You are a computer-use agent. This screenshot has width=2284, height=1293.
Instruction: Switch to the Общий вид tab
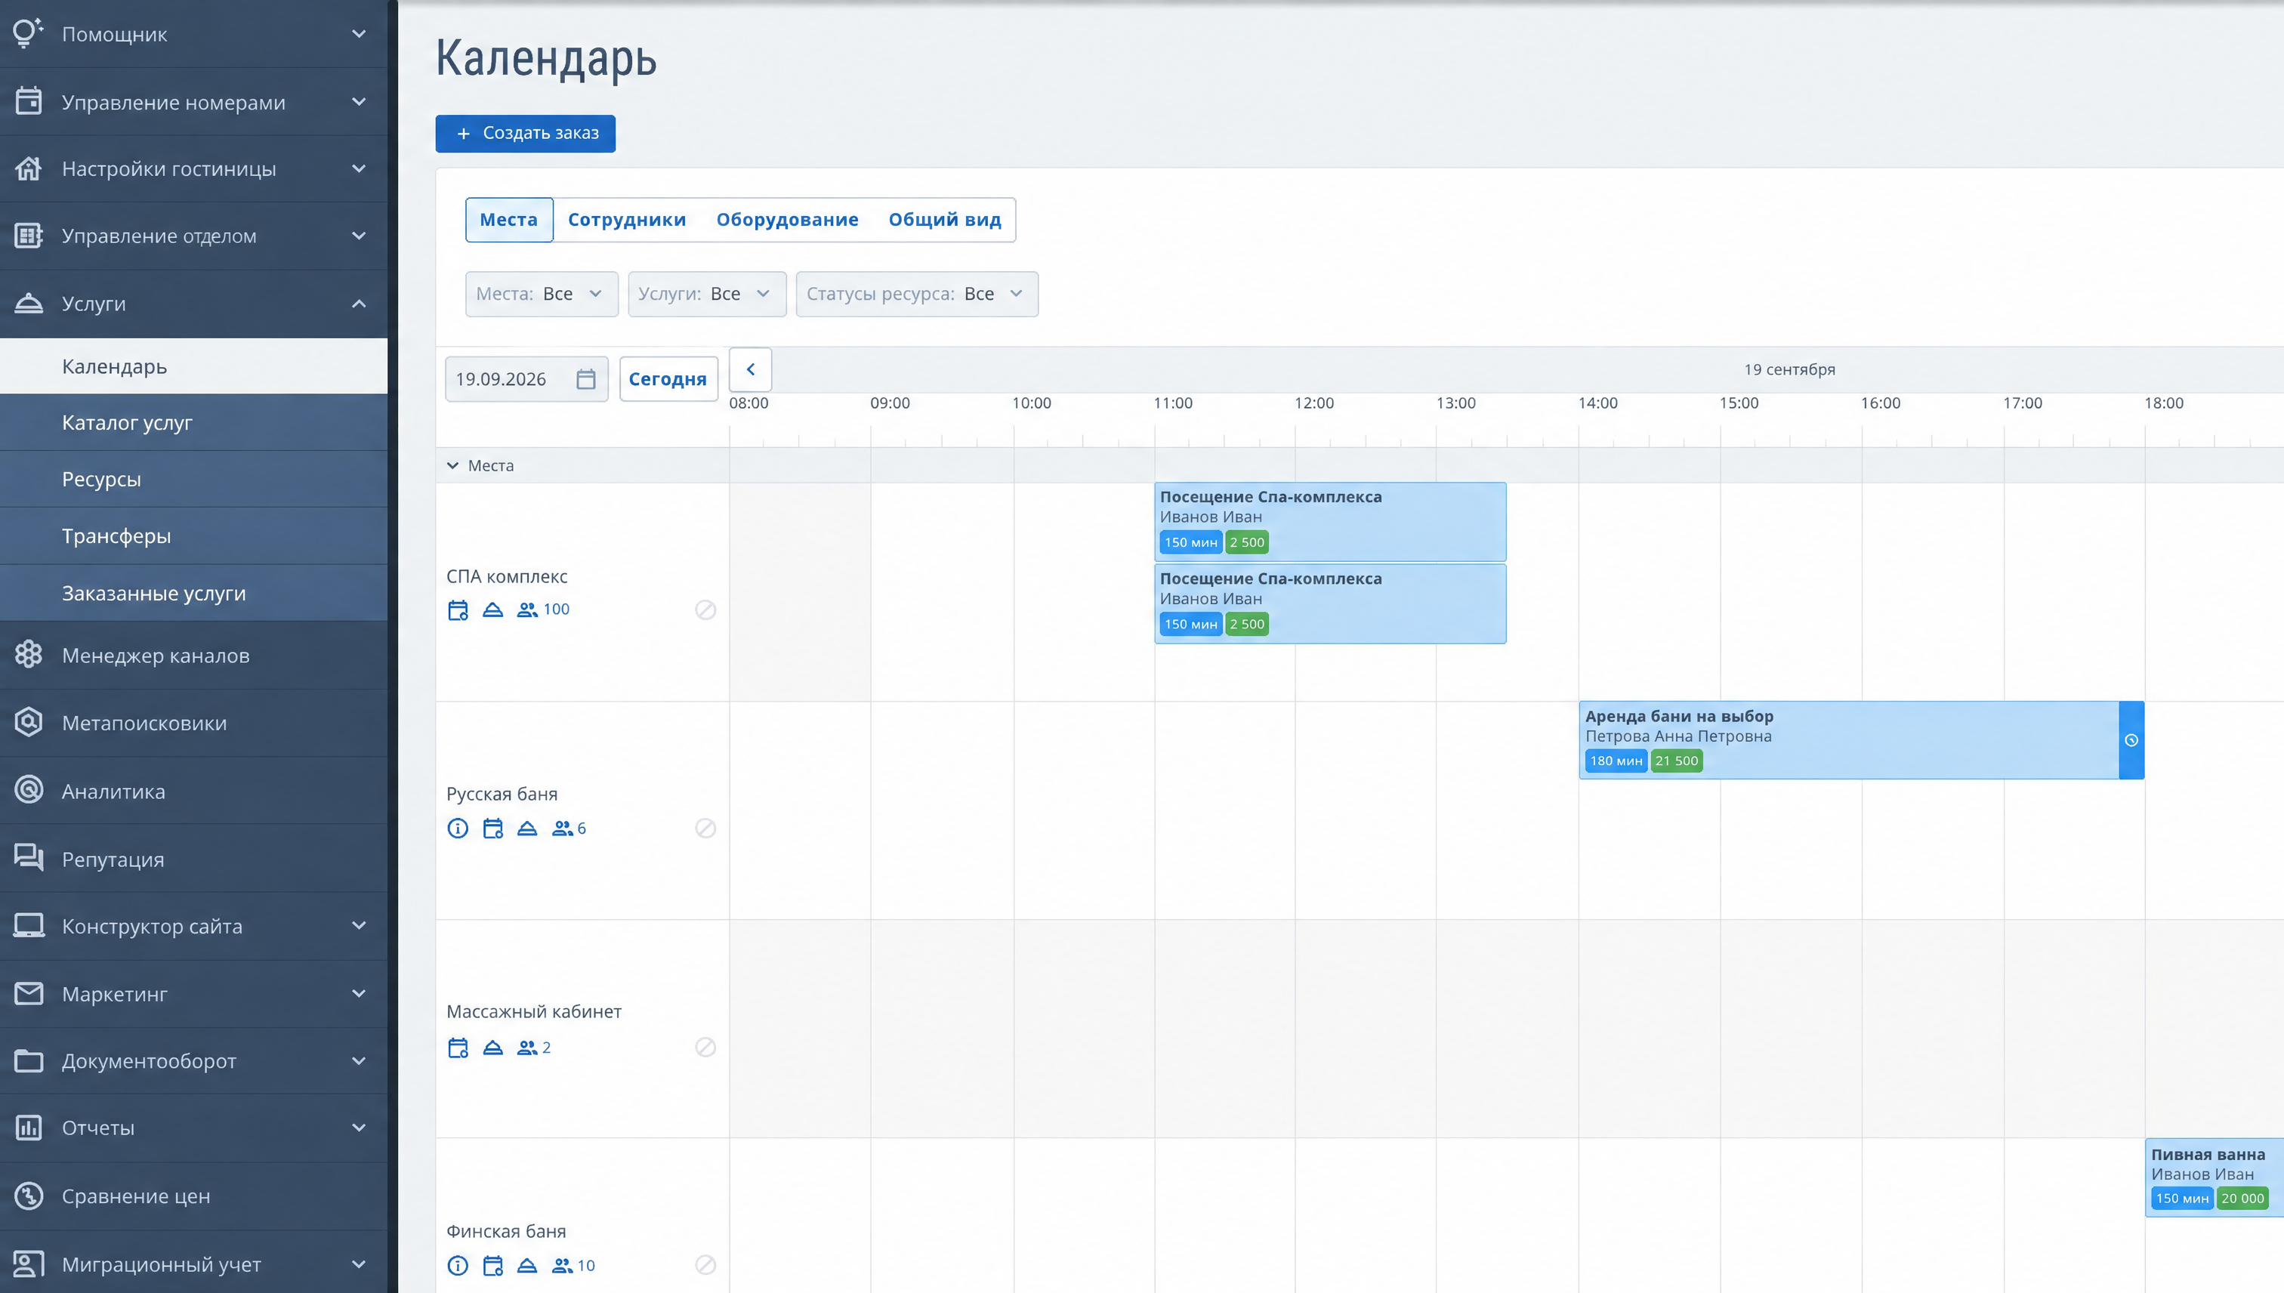coord(945,219)
